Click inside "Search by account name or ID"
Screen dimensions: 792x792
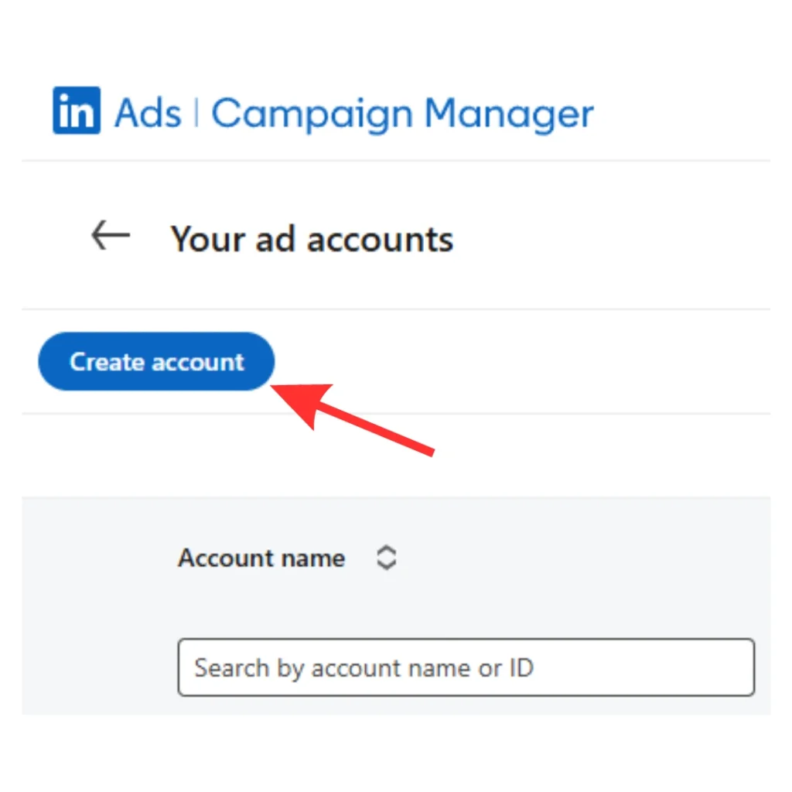(466, 667)
